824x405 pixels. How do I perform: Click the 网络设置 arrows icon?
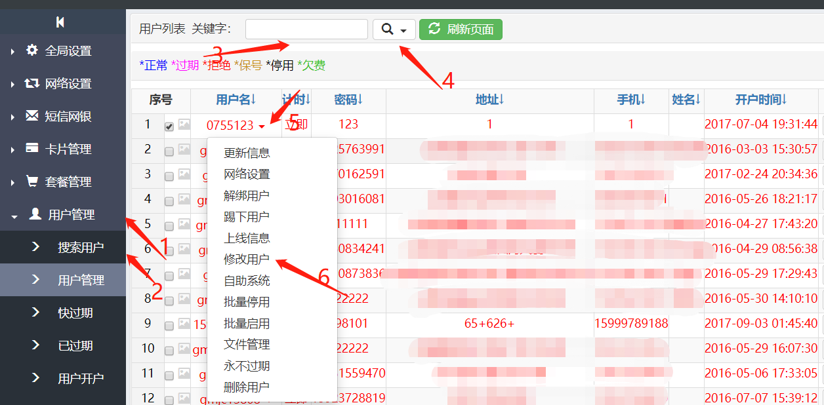[31, 83]
